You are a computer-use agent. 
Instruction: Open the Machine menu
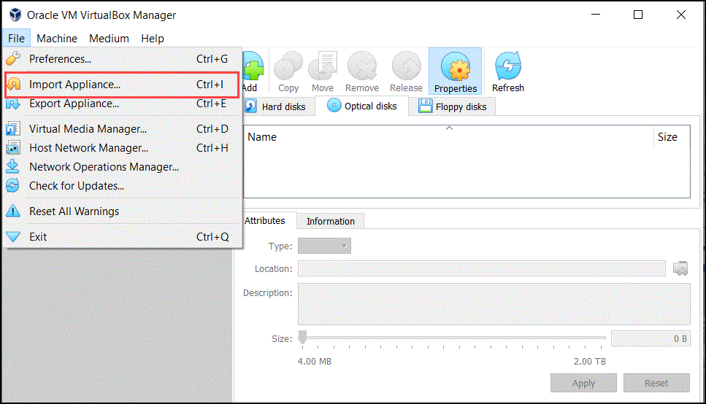tap(57, 38)
